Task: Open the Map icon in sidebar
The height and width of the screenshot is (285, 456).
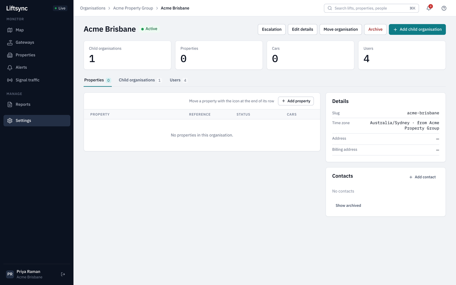Action: pos(10,30)
